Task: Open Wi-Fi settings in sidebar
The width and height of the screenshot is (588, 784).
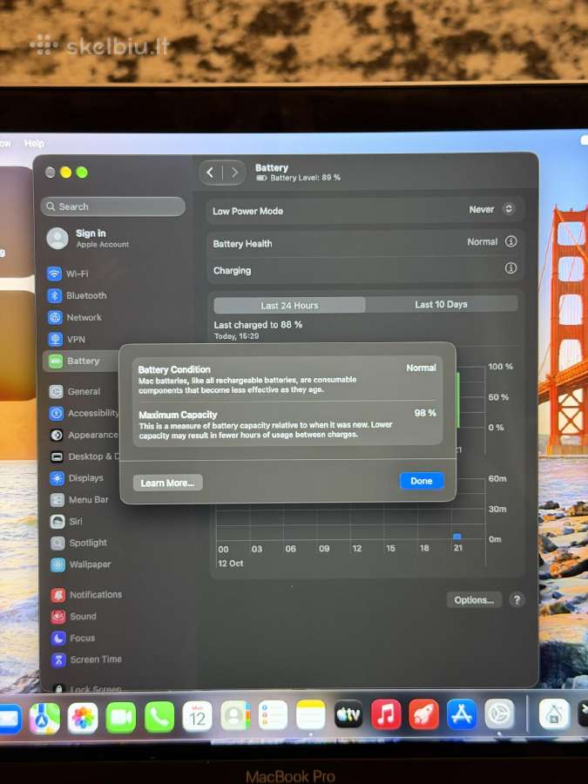Action: [68, 274]
